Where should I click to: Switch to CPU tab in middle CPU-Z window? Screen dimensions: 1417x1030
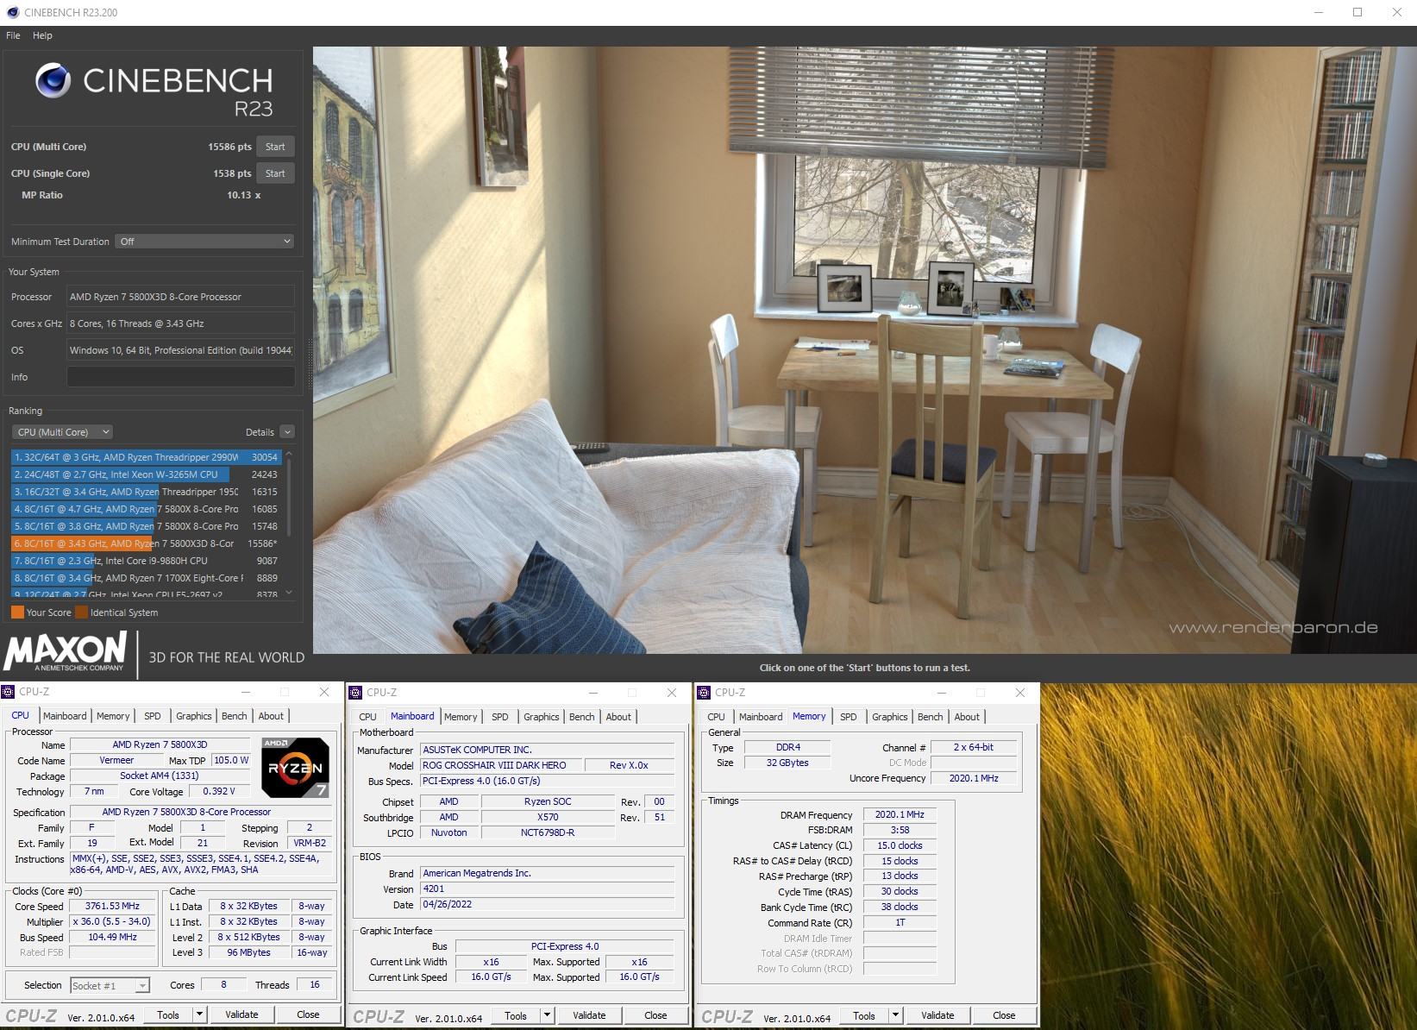pos(368,717)
